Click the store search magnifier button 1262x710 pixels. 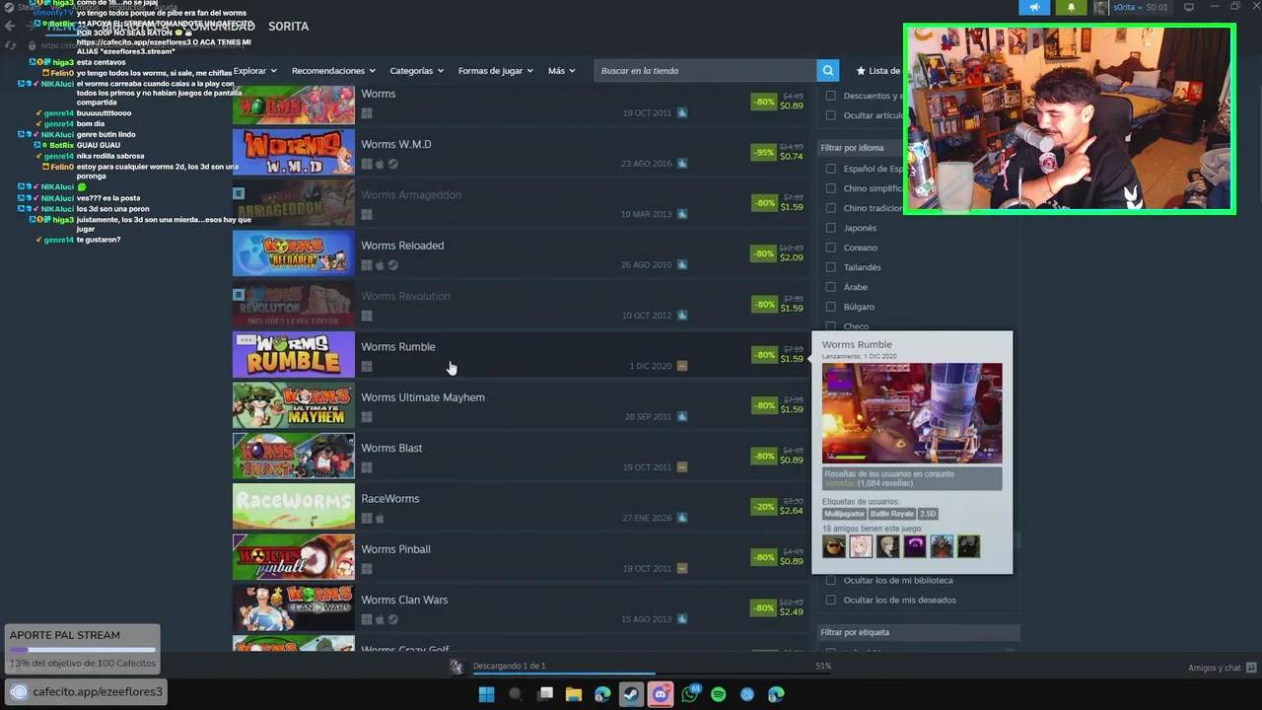coord(828,71)
